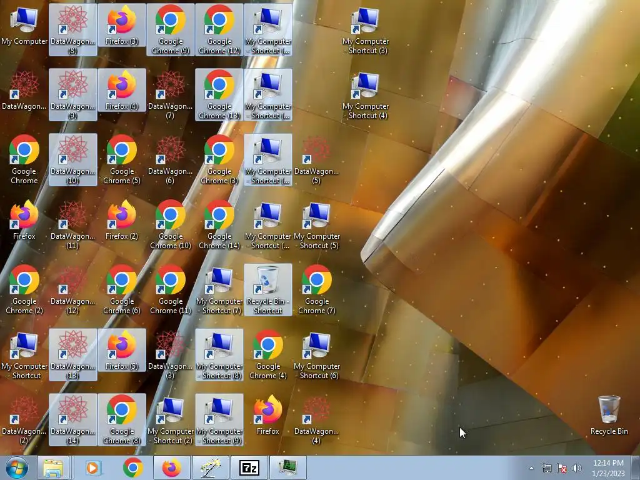Open the network tray icon
This screenshot has width=640, height=480.
[x=546, y=468]
